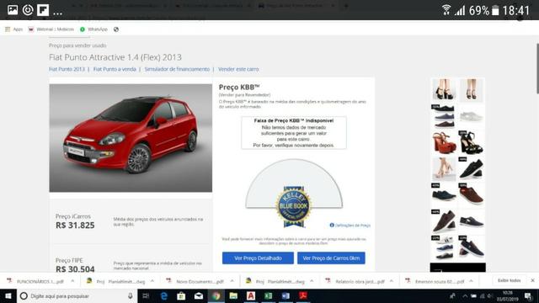Open Excel from the taskbar
Screen dimensions: 539x303
[268, 295]
